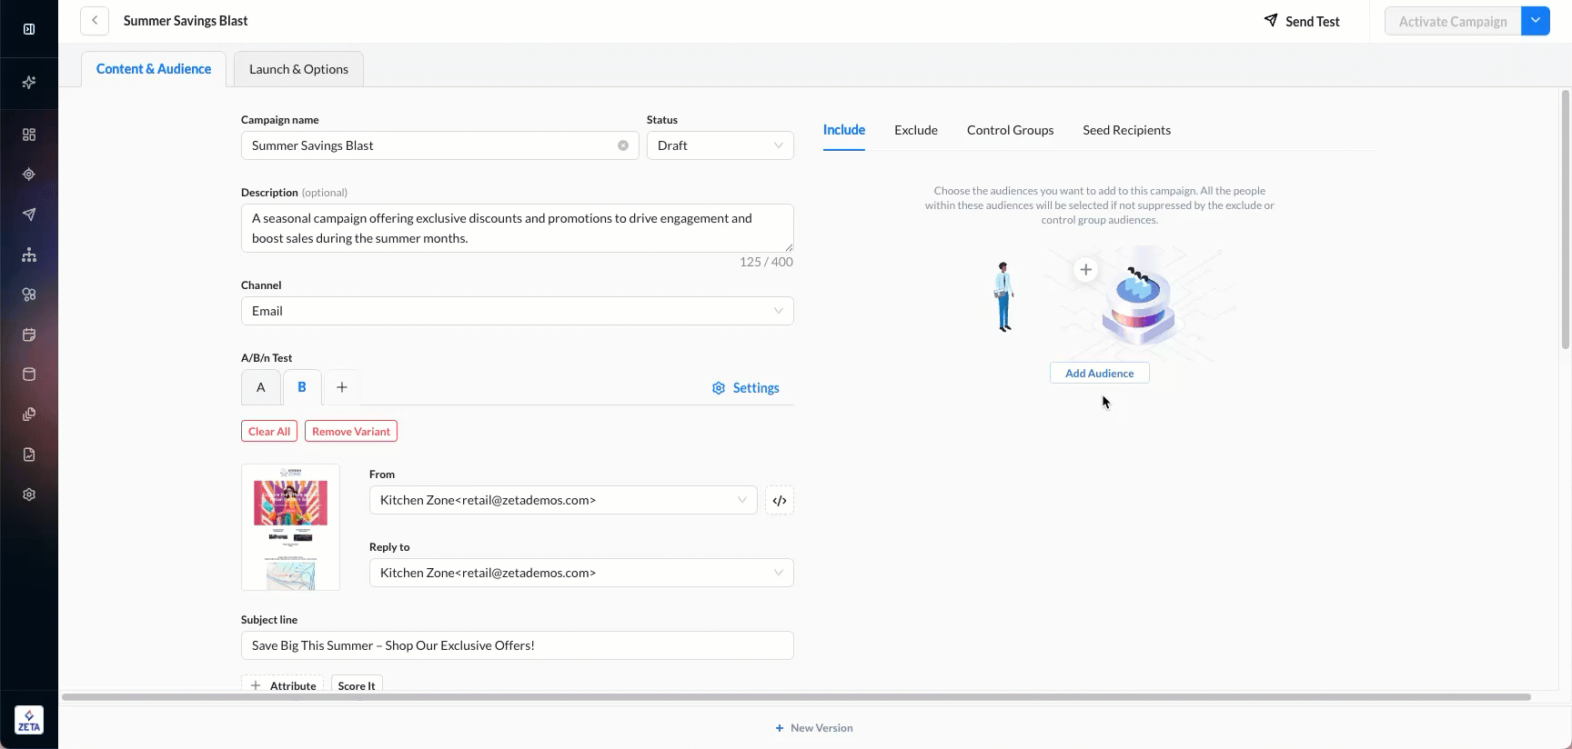1572x749 pixels.
Task: Click the database cylinder icon in sidebar
Action: coord(29,374)
